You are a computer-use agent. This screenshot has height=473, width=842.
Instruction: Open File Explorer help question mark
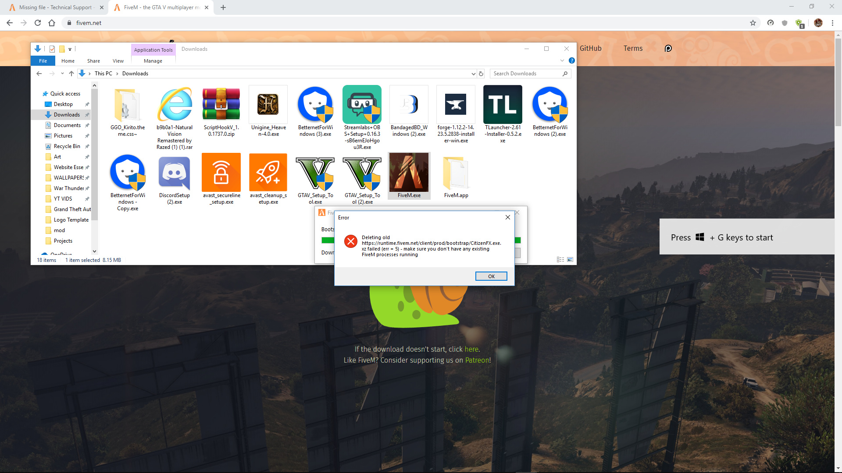click(x=571, y=61)
